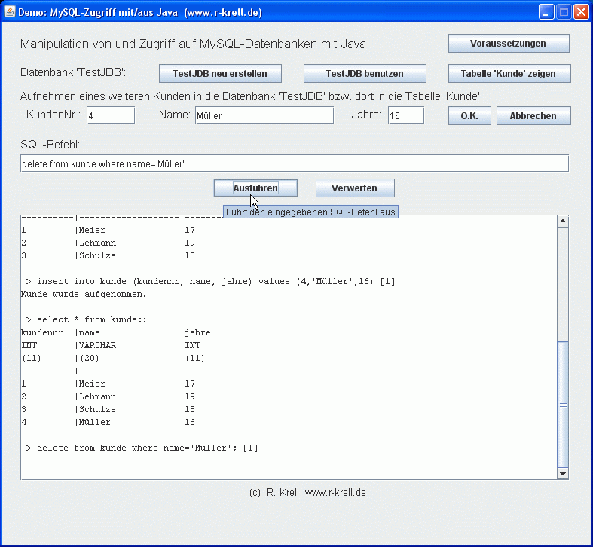Click the Java icon in the title bar
This screenshot has width=593, height=547.
click(11, 12)
